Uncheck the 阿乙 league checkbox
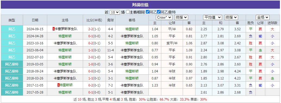Viewport: 281px width, 103px height. click(x=147, y=12)
